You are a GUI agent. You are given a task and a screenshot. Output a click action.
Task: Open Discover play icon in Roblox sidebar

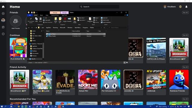pyautogui.click(x=3, y=13)
